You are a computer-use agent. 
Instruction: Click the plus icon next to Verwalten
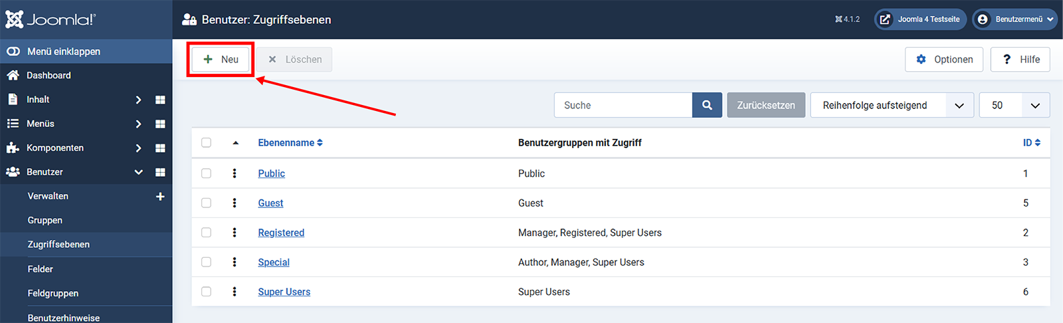coord(160,196)
